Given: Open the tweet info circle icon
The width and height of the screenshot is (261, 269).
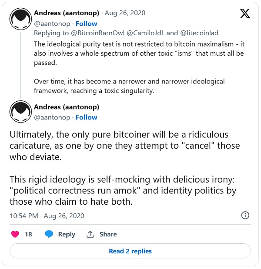Looking at the screenshot, I should tap(245, 216).
